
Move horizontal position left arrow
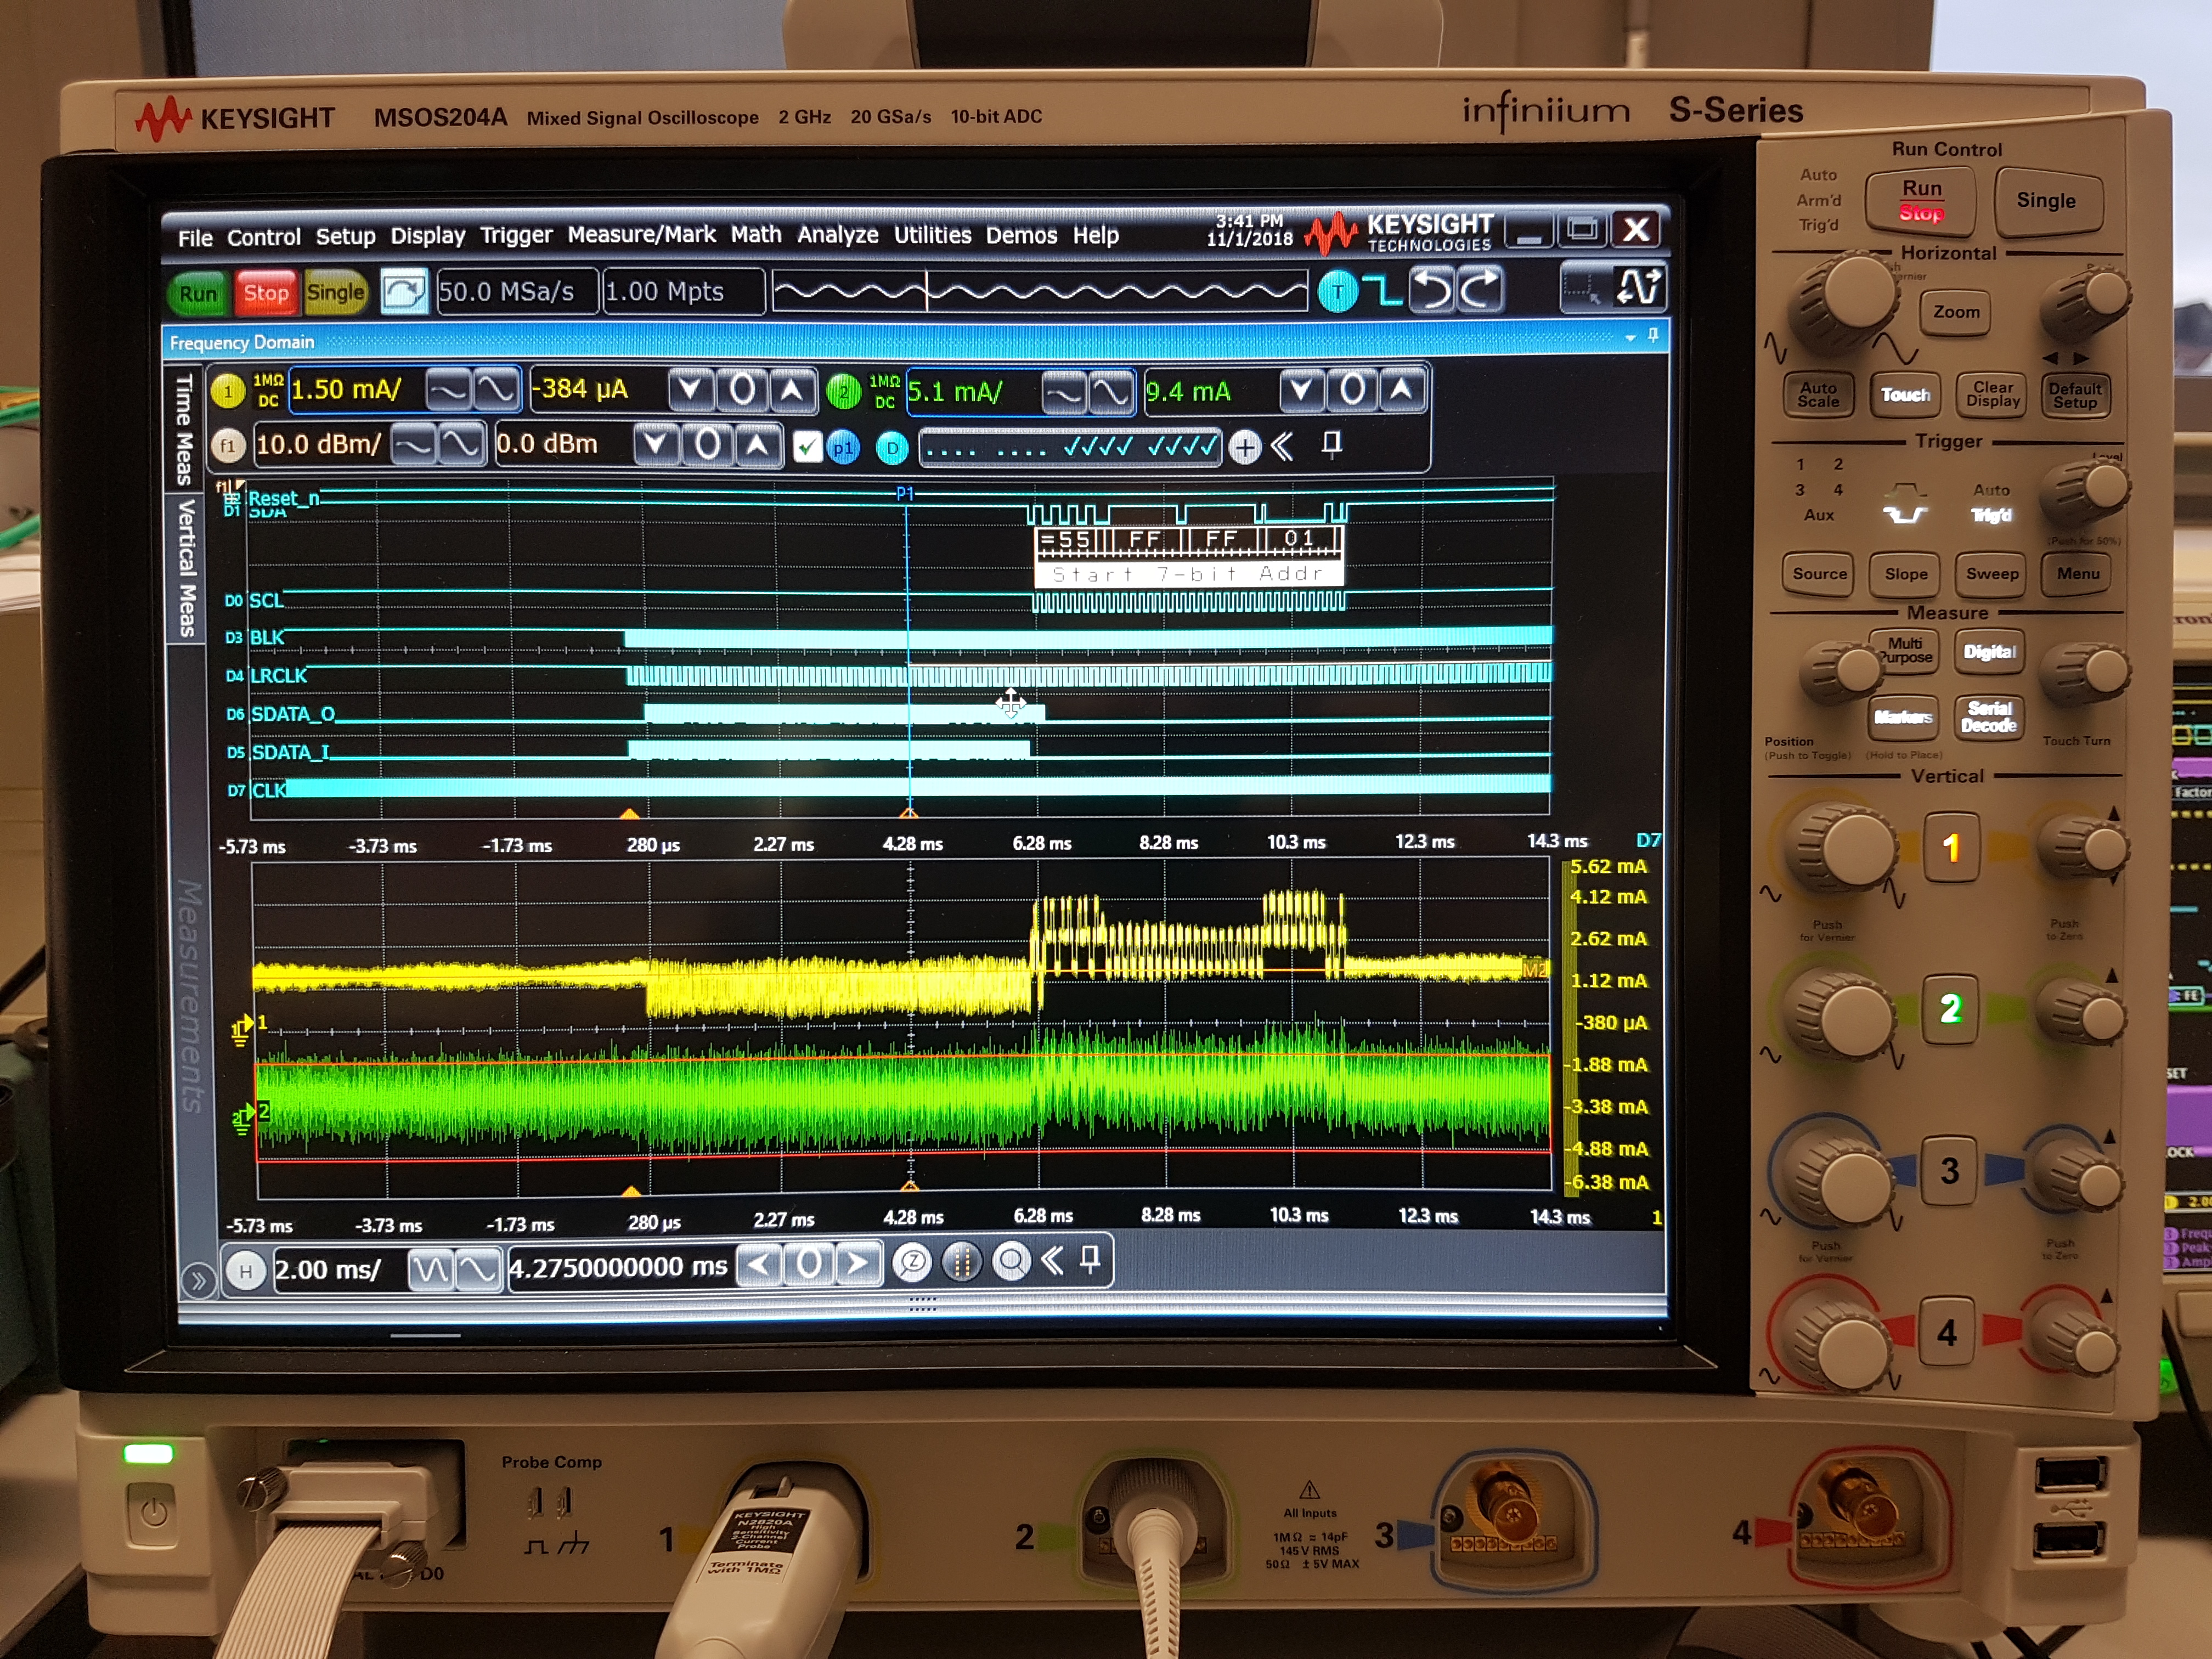760,1265
